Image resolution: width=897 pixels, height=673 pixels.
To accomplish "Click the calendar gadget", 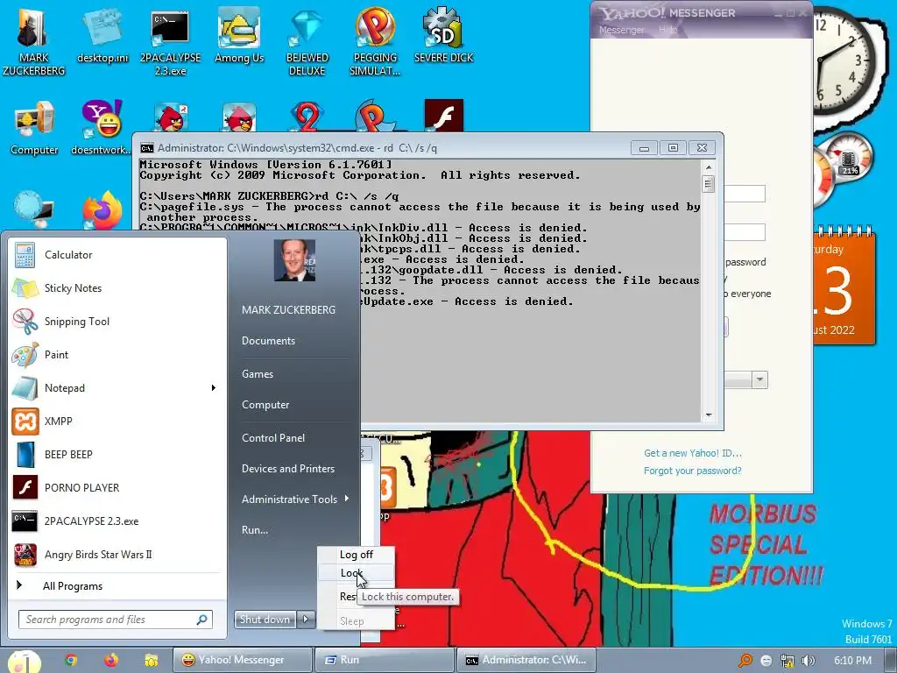I will [x=844, y=287].
